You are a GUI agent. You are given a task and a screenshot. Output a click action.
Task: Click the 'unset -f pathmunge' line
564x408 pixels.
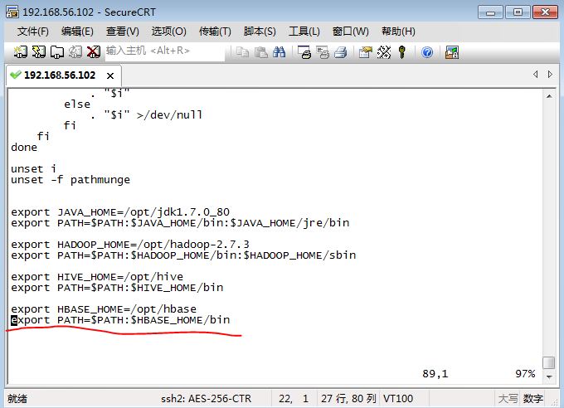click(70, 179)
